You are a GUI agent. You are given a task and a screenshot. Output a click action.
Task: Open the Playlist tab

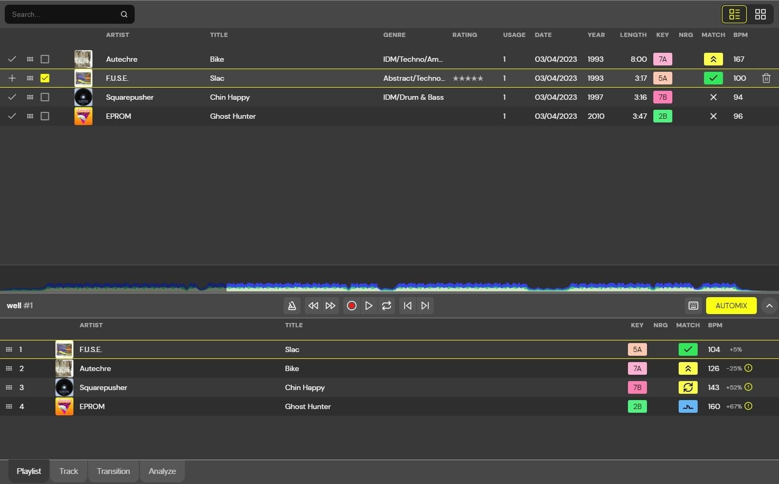click(x=29, y=471)
